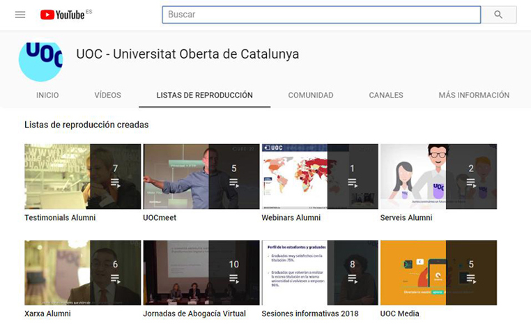This screenshot has width=531, height=326.
Task: Open the INICIO tab
Action: (x=47, y=95)
